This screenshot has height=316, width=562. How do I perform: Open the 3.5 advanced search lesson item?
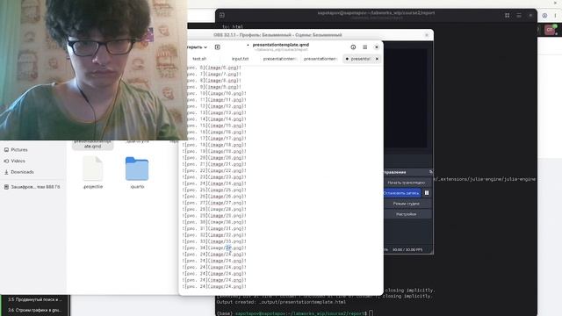click(x=35, y=299)
